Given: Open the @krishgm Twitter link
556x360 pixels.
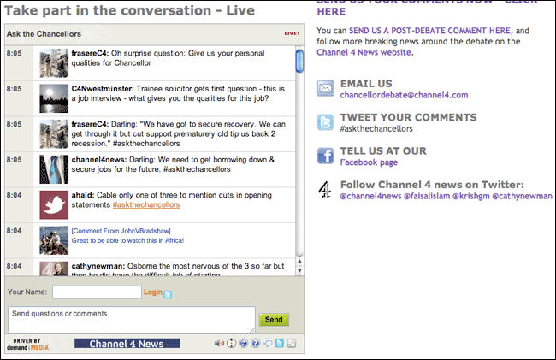Looking at the screenshot, I should (471, 196).
